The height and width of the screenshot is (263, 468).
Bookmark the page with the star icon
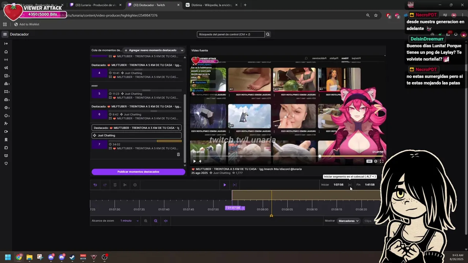click(375, 15)
